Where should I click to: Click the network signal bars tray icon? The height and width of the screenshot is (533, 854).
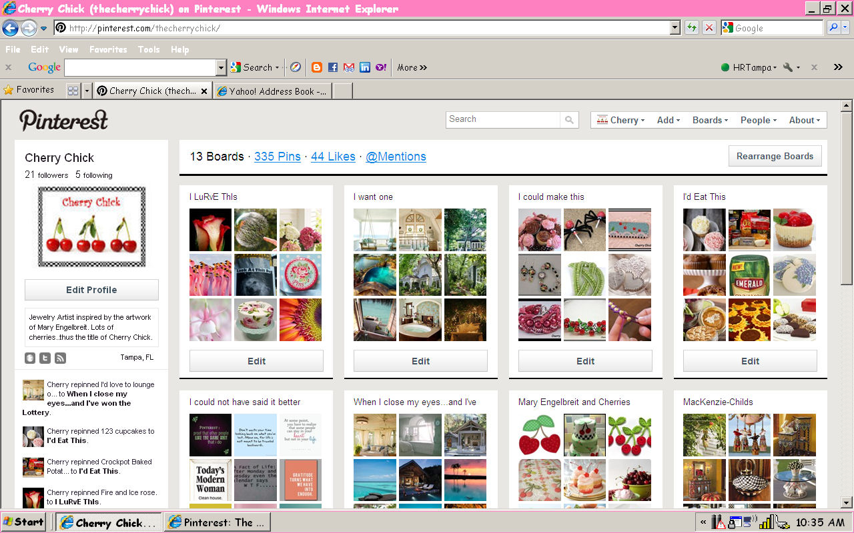767,522
